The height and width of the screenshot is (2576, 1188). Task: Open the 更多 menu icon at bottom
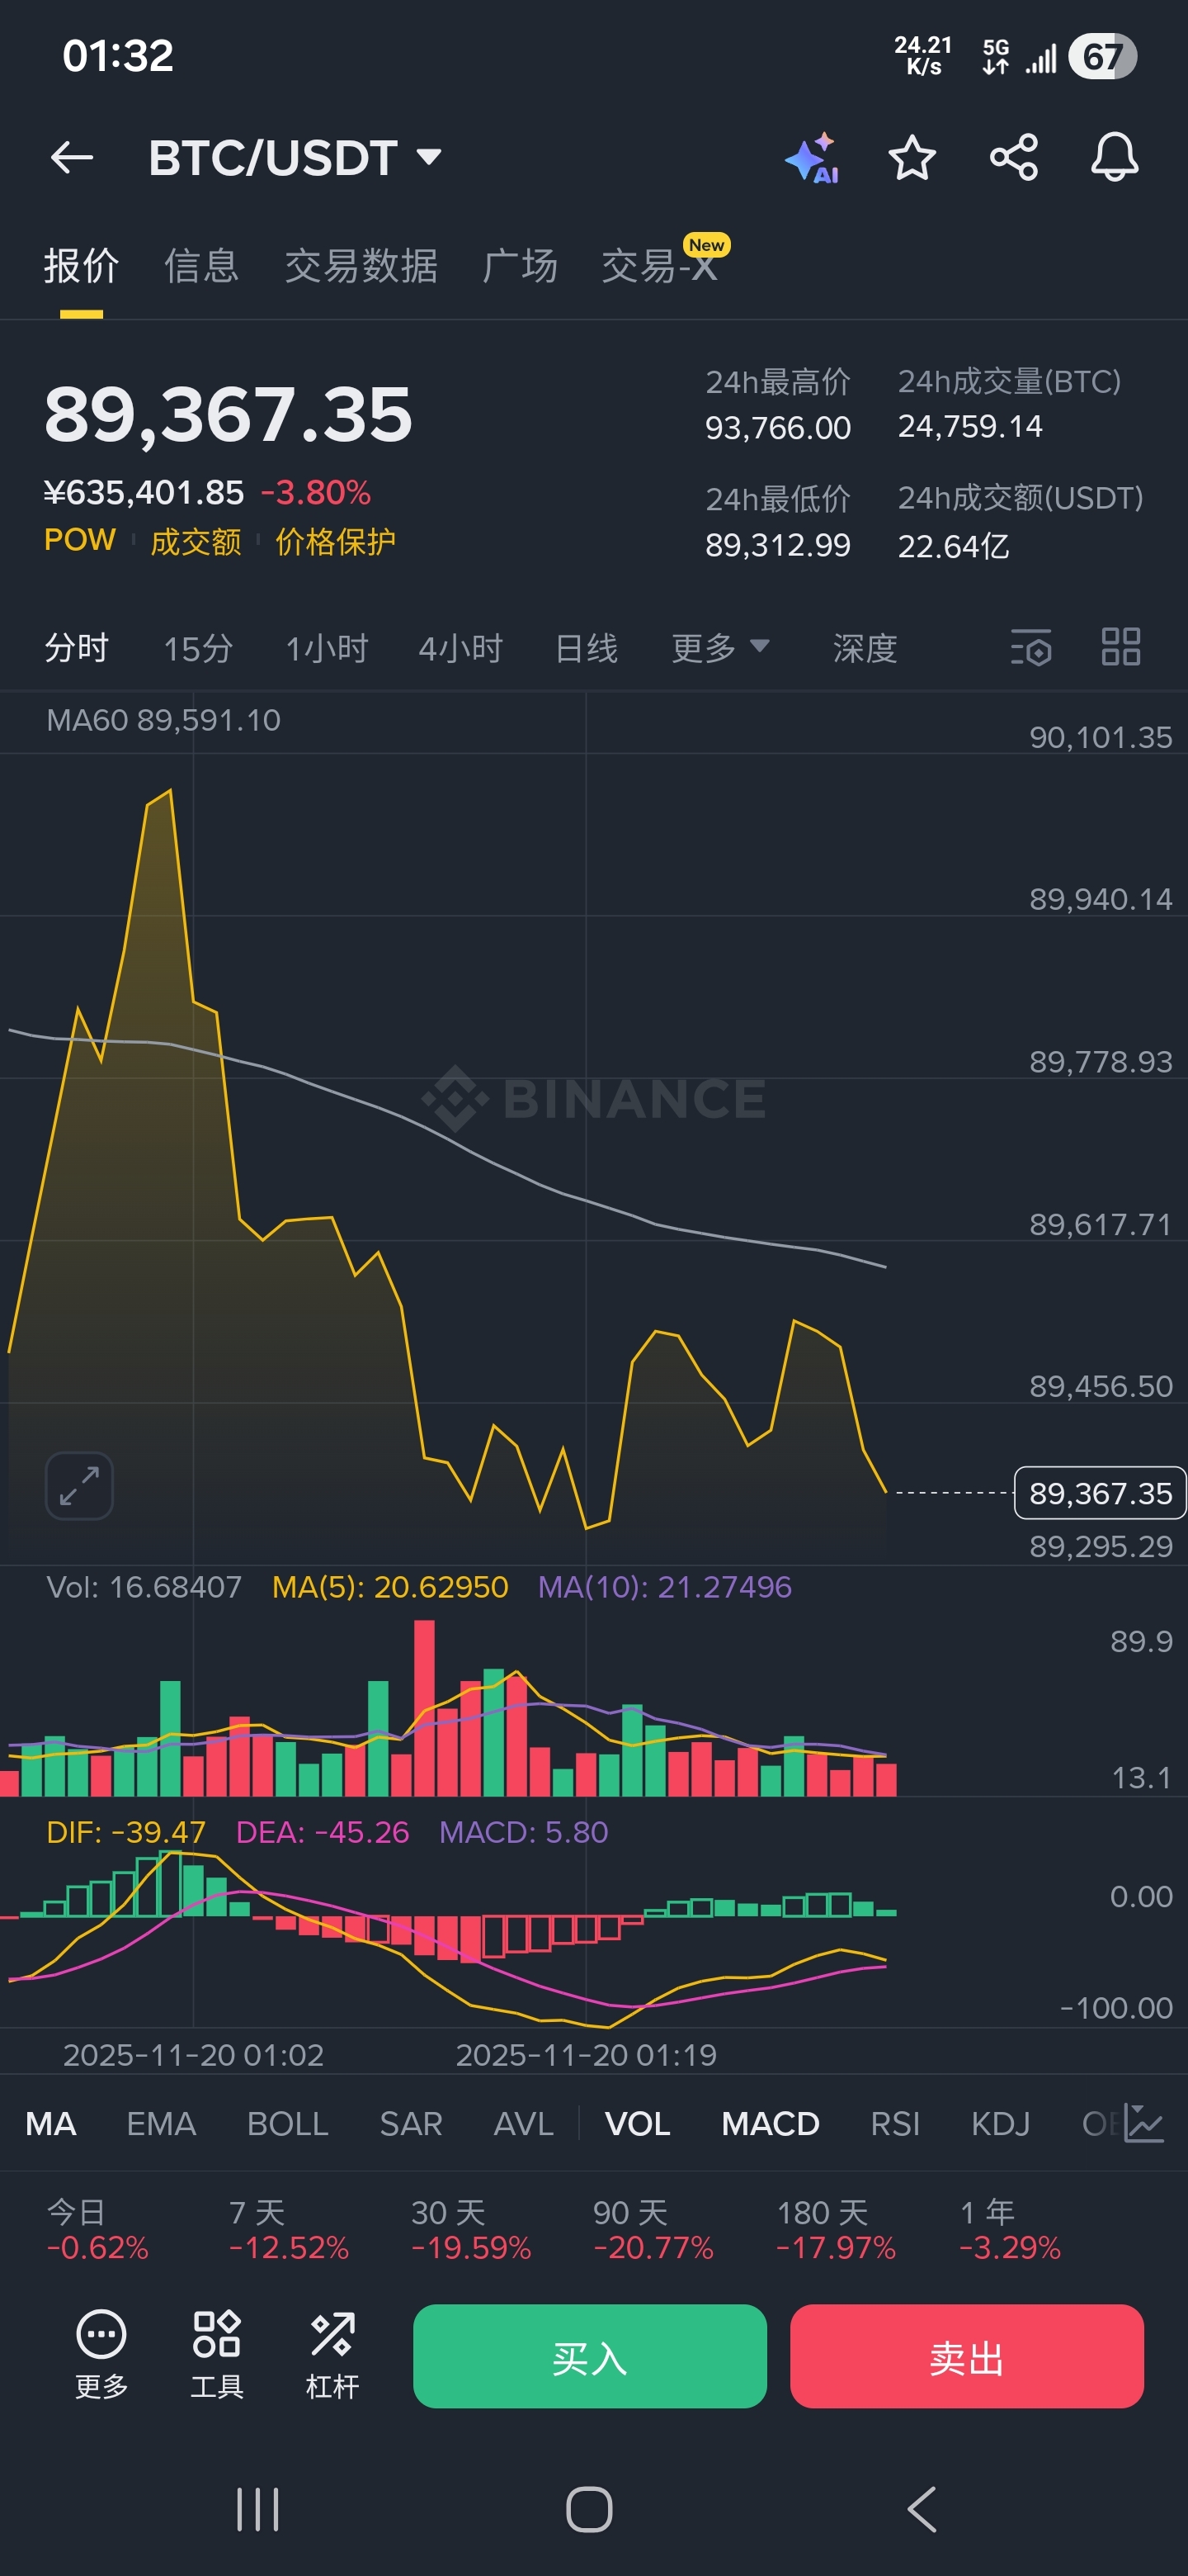coord(102,2354)
